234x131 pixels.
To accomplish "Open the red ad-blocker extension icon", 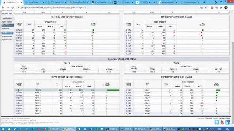I will click(212, 8).
